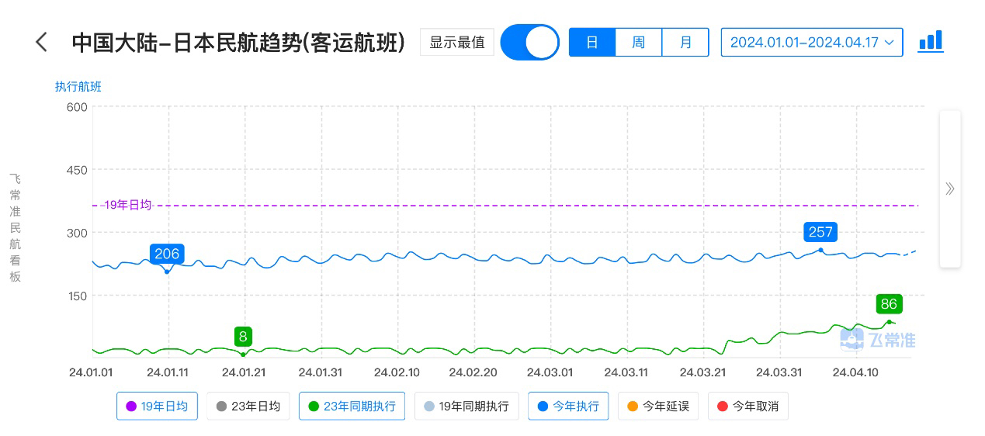
Task: Click the green 8 minimum label
Action: pyautogui.click(x=243, y=337)
